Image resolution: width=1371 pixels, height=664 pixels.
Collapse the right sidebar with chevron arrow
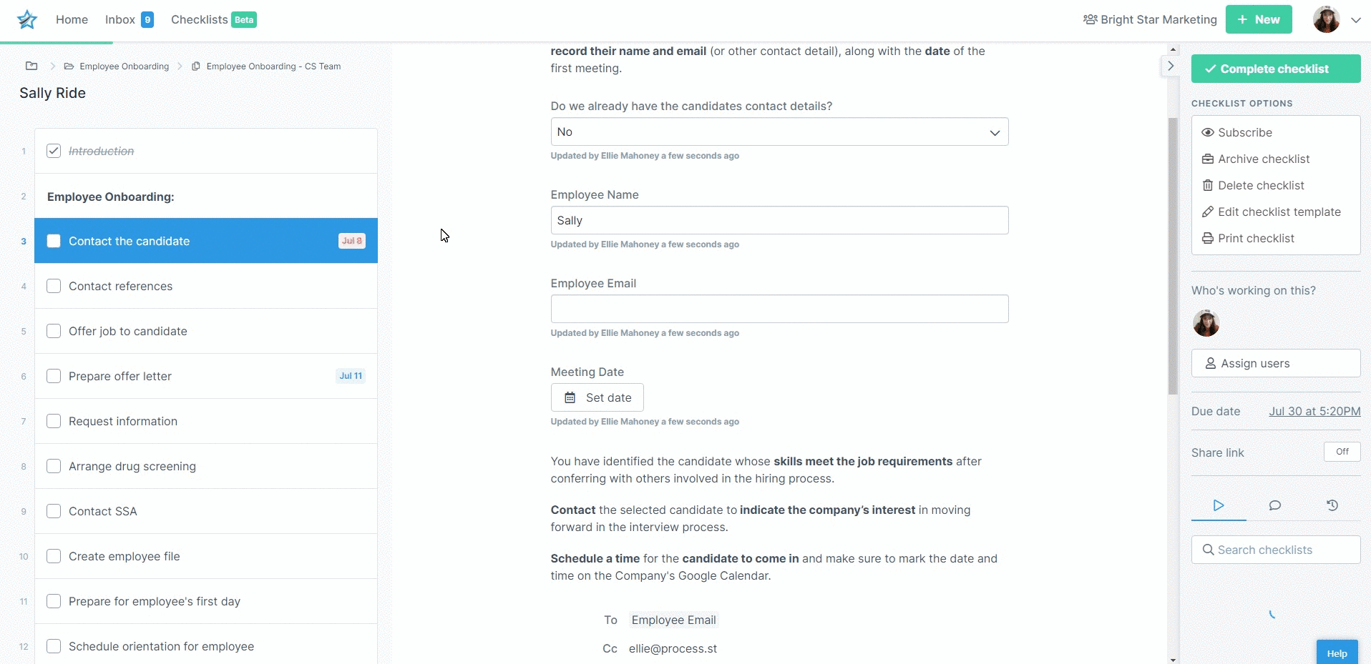(x=1171, y=66)
